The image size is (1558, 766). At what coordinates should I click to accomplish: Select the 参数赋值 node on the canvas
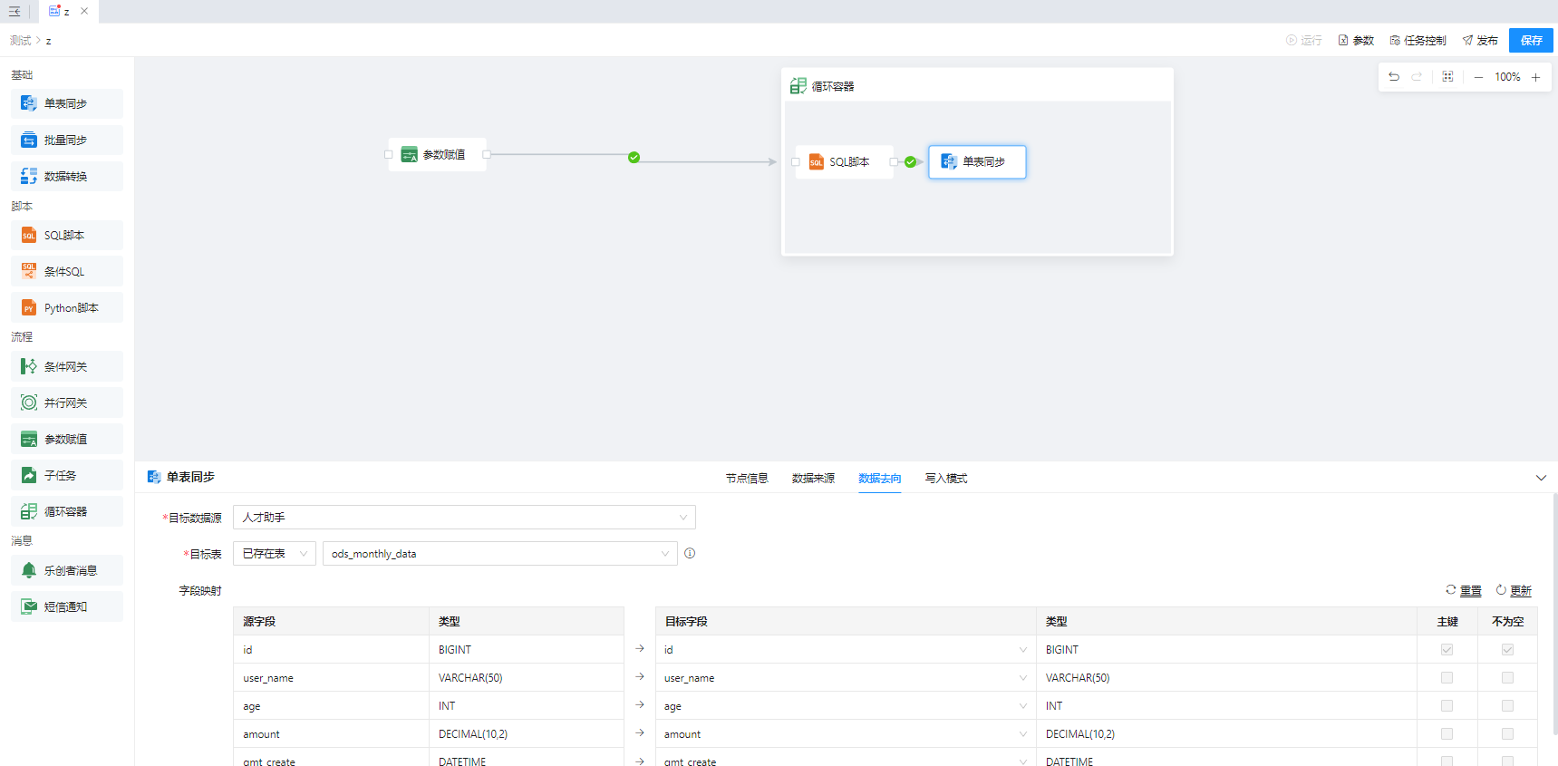tap(437, 154)
